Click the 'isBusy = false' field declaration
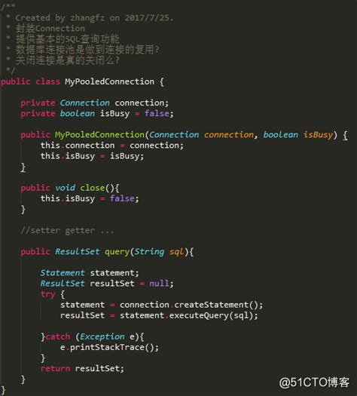The width and height of the screenshot is (357, 396). [x=137, y=113]
